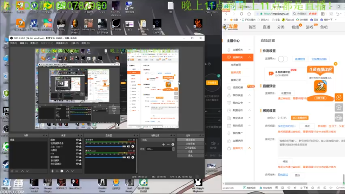345x194 pixels.
Task: Add a new scene with the plus icon in OBS Scenes panel
Action: click(12, 171)
